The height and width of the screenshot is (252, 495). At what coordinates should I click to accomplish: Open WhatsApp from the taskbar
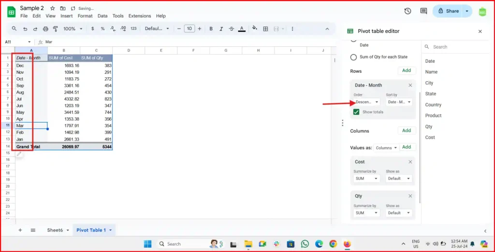click(x=305, y=244)
